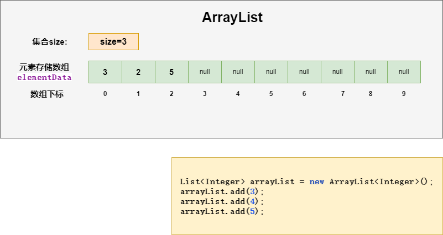Click array index number 6
Image resolution: width=443 pixels, height=235 pixels.
(304, 94)
